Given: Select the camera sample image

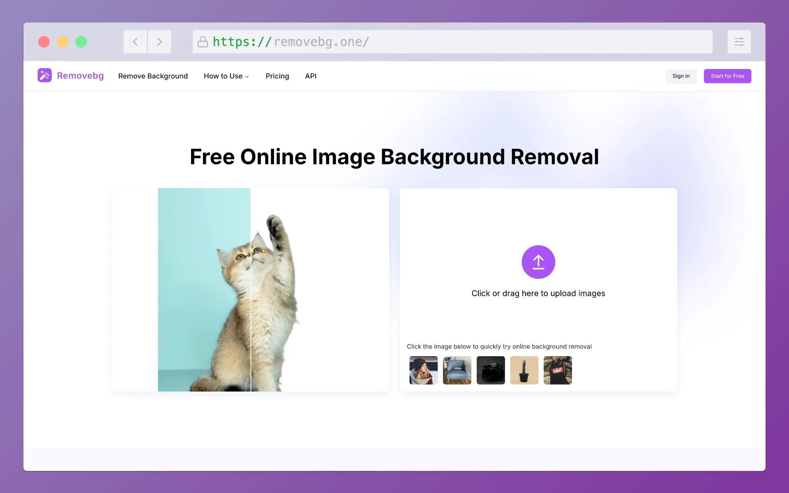Looking at the screenshot, I should coord(491,370).
